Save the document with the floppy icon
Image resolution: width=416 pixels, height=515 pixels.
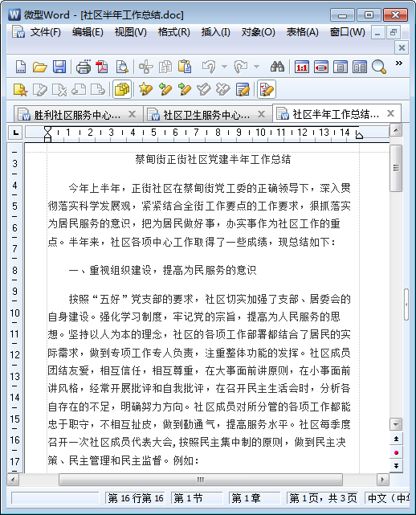[59, 67]
